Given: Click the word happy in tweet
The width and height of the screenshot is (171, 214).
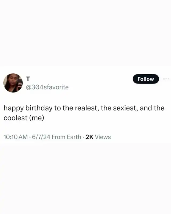Looking at the screenshot, I should coord(14,108).
